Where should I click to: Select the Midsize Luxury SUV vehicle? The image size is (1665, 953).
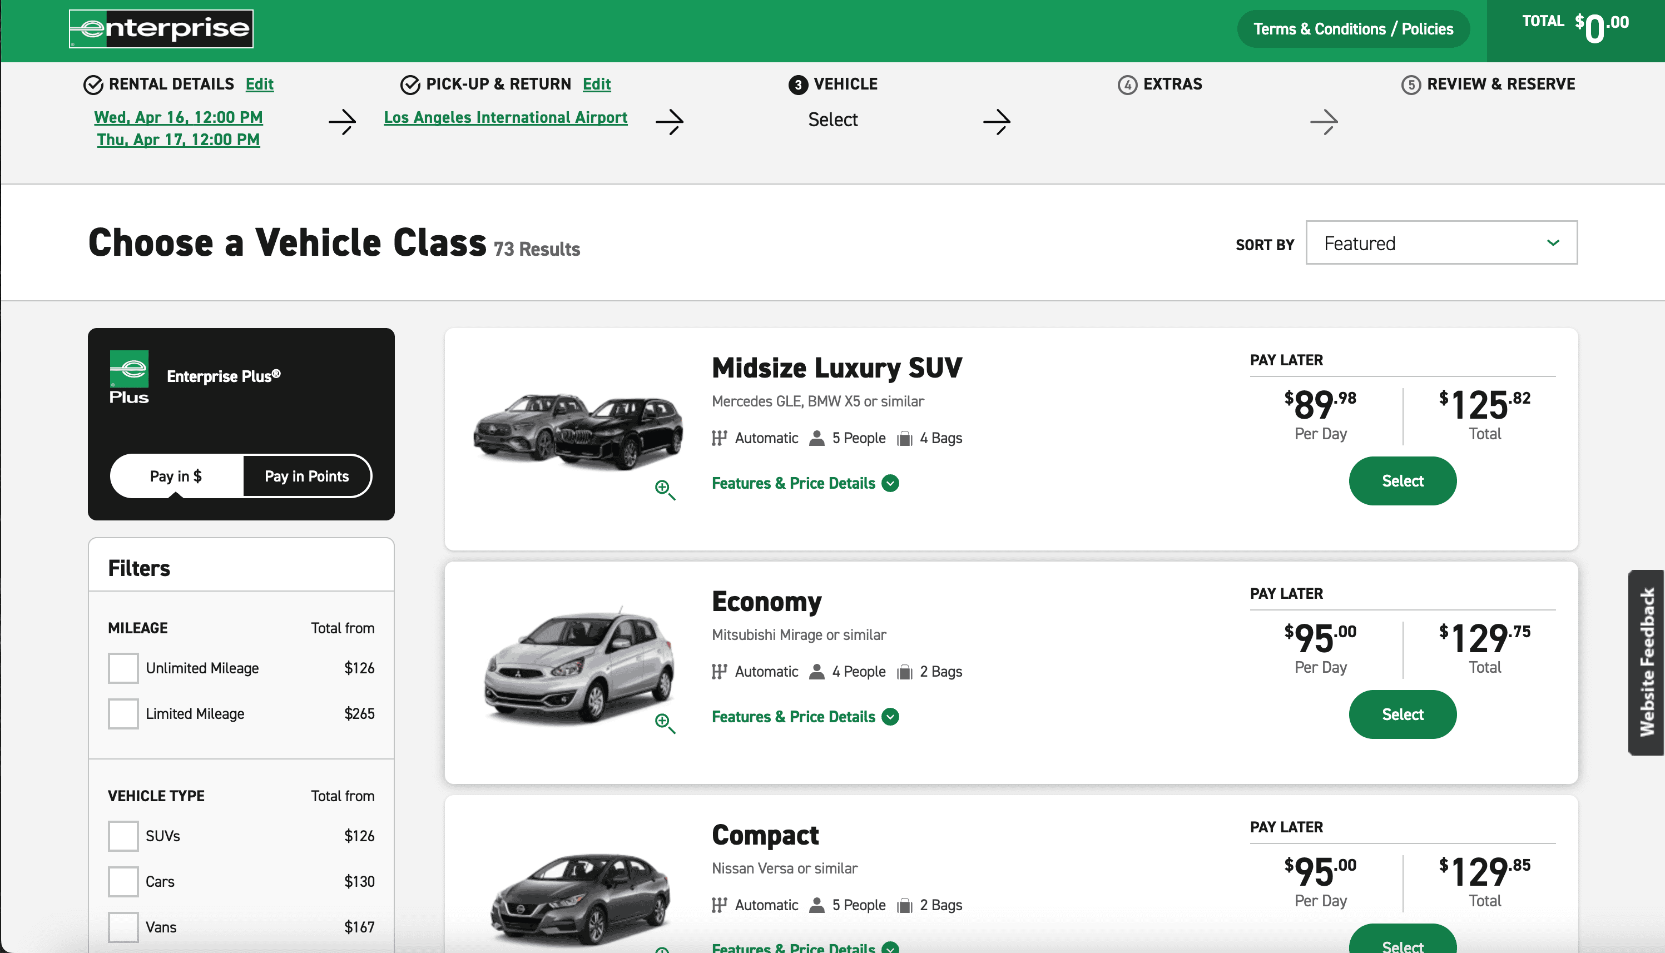pyautogui.click(x=1402, y=481)
